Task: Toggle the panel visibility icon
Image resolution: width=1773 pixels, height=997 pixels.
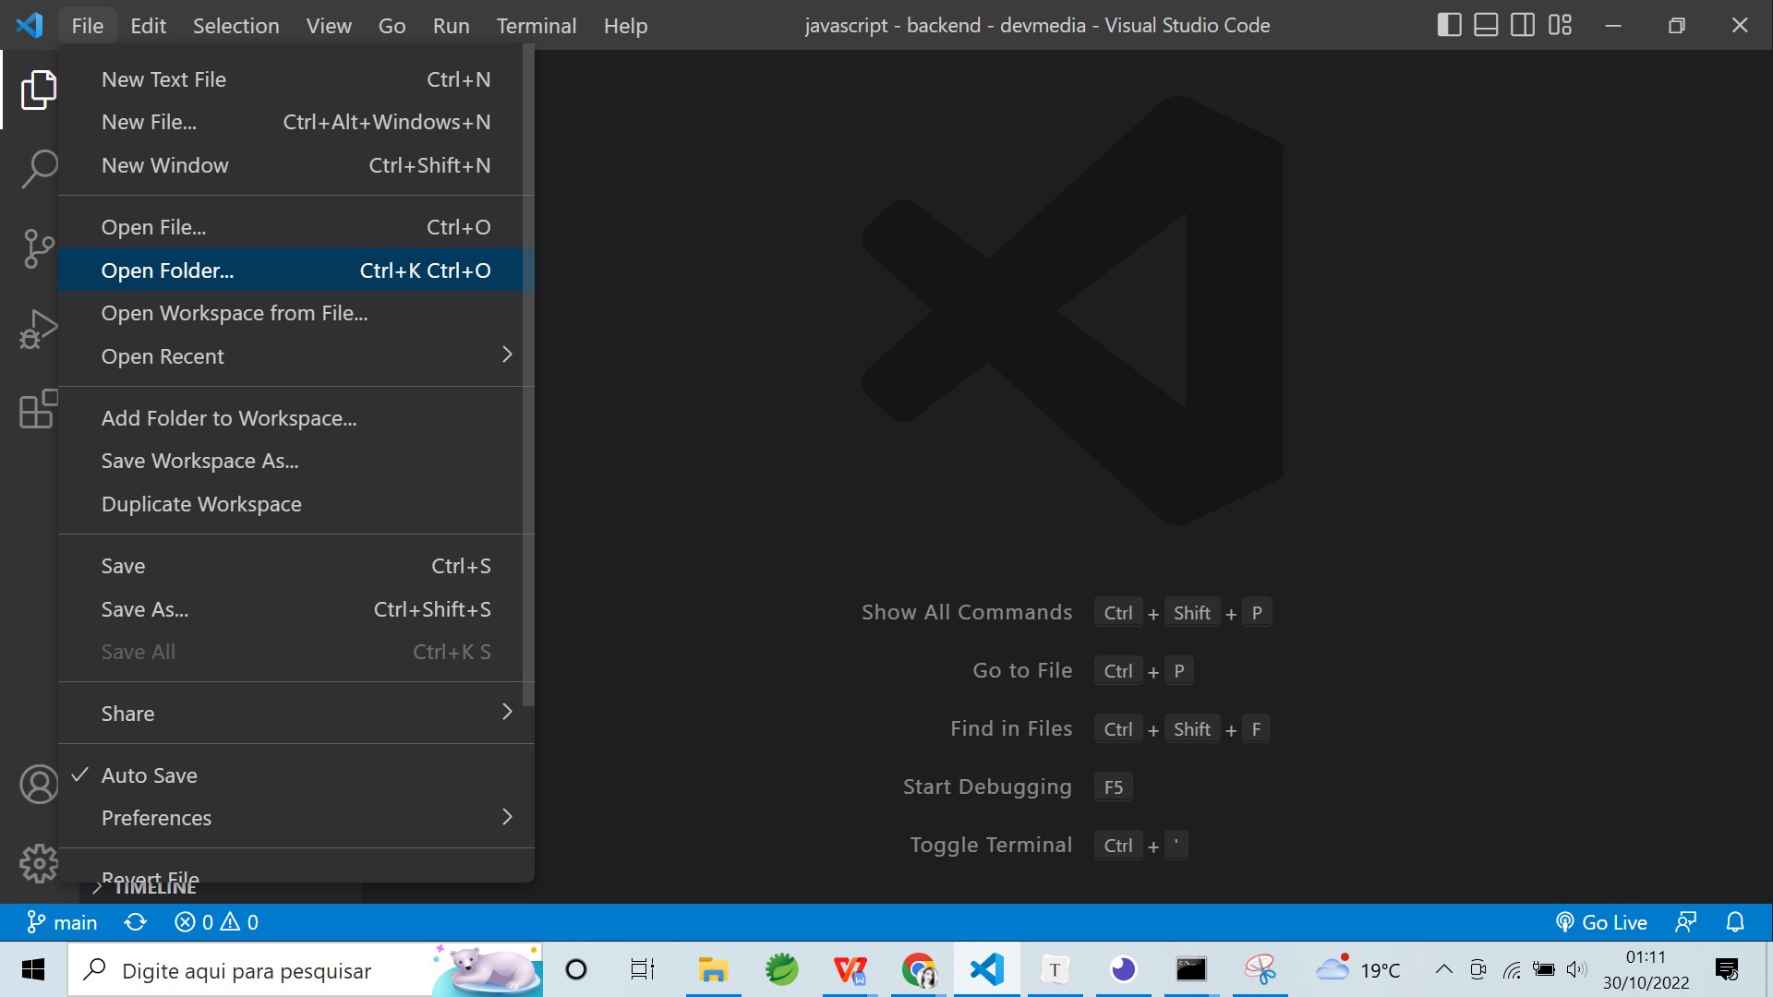Action: pos(1486,25)
